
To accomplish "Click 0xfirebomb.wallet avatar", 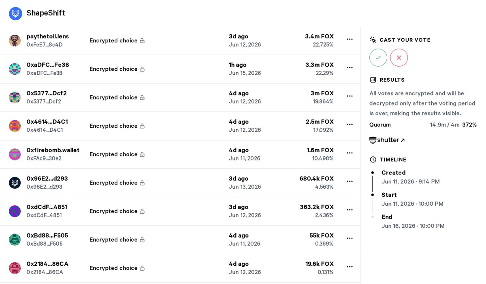I will [x=15, y=154].
